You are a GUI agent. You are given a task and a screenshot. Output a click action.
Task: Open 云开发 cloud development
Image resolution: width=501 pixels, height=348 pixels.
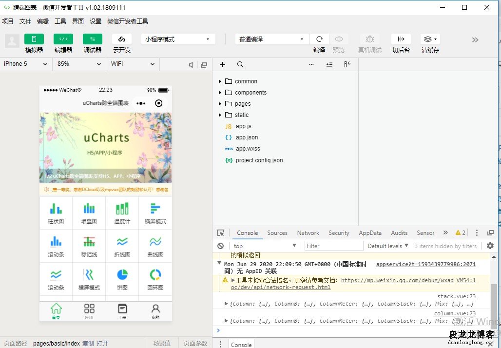[x=122, y=39]
